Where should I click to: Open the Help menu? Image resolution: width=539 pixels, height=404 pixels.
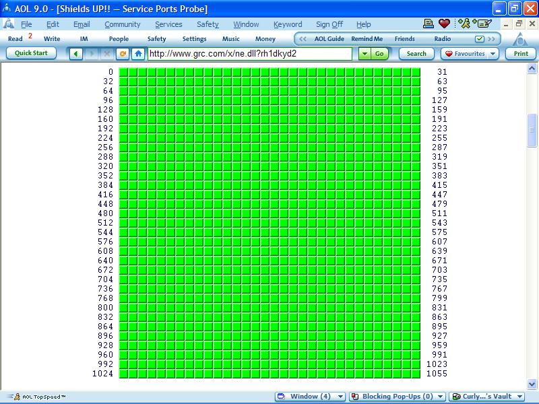point(363,24)
